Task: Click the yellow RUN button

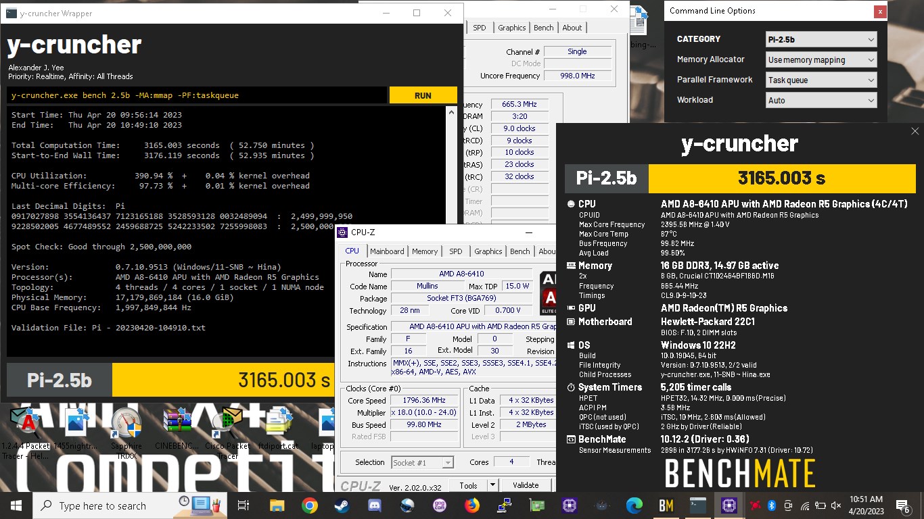Action: pos(423,95)
